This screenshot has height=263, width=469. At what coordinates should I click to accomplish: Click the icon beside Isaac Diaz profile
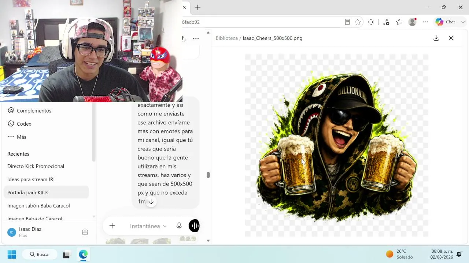point(85,232)
